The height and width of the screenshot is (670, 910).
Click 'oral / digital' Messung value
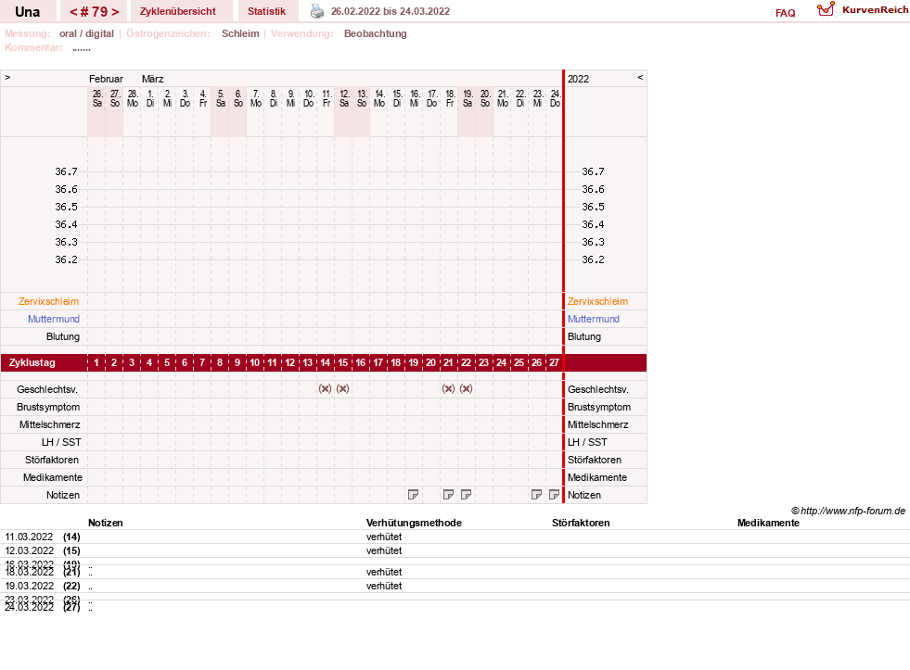(x=86, y=33)
